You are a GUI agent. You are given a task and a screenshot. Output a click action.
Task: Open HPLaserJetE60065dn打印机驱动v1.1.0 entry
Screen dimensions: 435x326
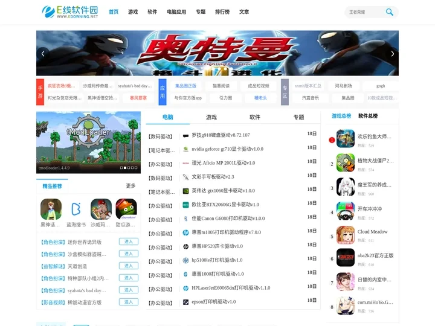click(x=231, y=288)
